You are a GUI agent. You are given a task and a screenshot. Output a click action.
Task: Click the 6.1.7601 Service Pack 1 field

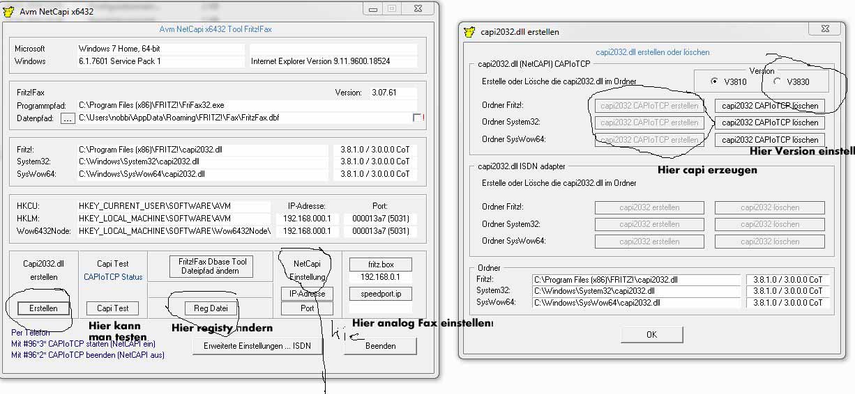(x=161, y=61)
